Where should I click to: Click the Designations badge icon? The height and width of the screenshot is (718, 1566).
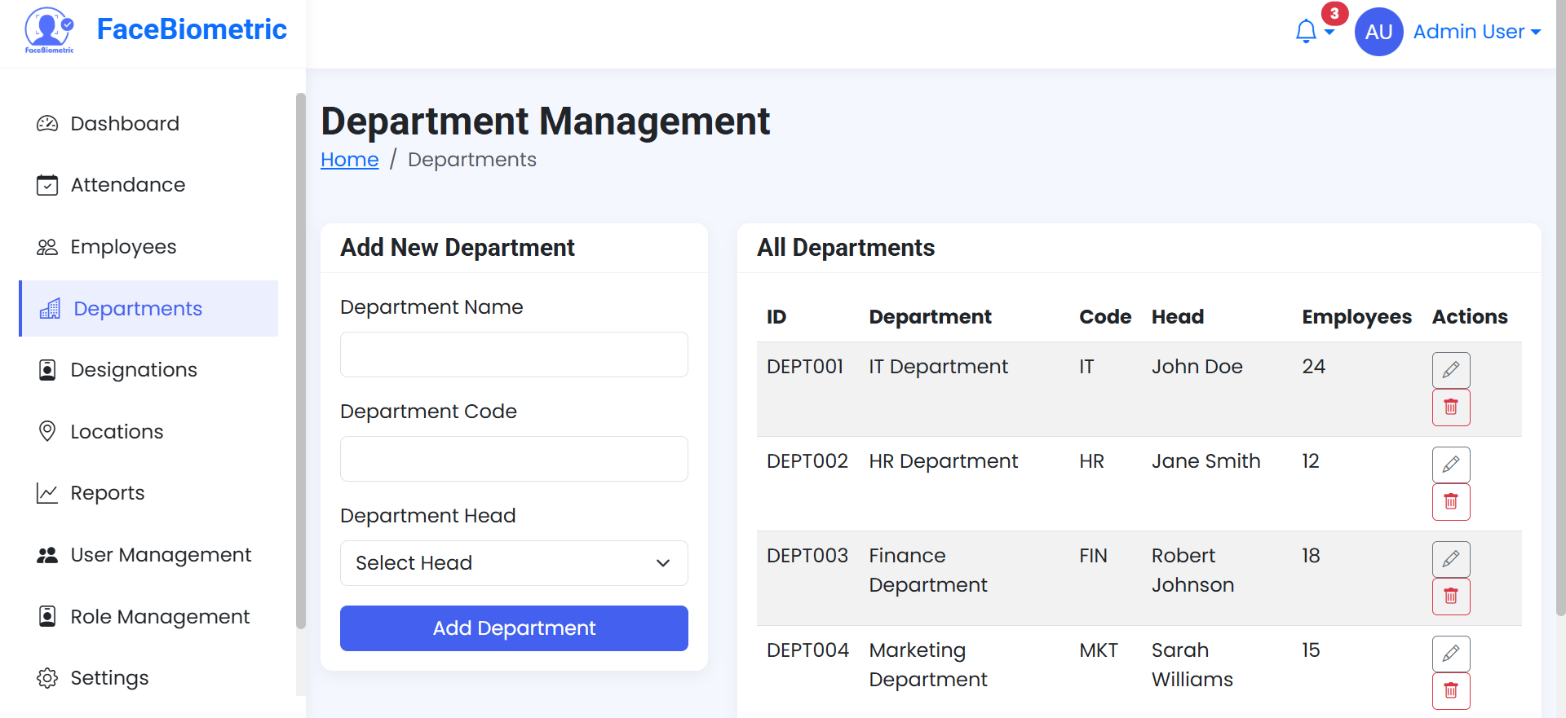click(x=47, y=370)
